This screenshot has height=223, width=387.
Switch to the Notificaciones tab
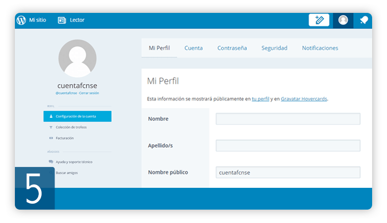pos(320,48)
